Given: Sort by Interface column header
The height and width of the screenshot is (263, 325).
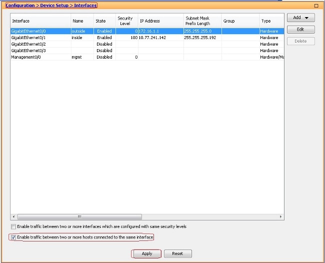Looking at the screenshot, I should pos(40,21).
